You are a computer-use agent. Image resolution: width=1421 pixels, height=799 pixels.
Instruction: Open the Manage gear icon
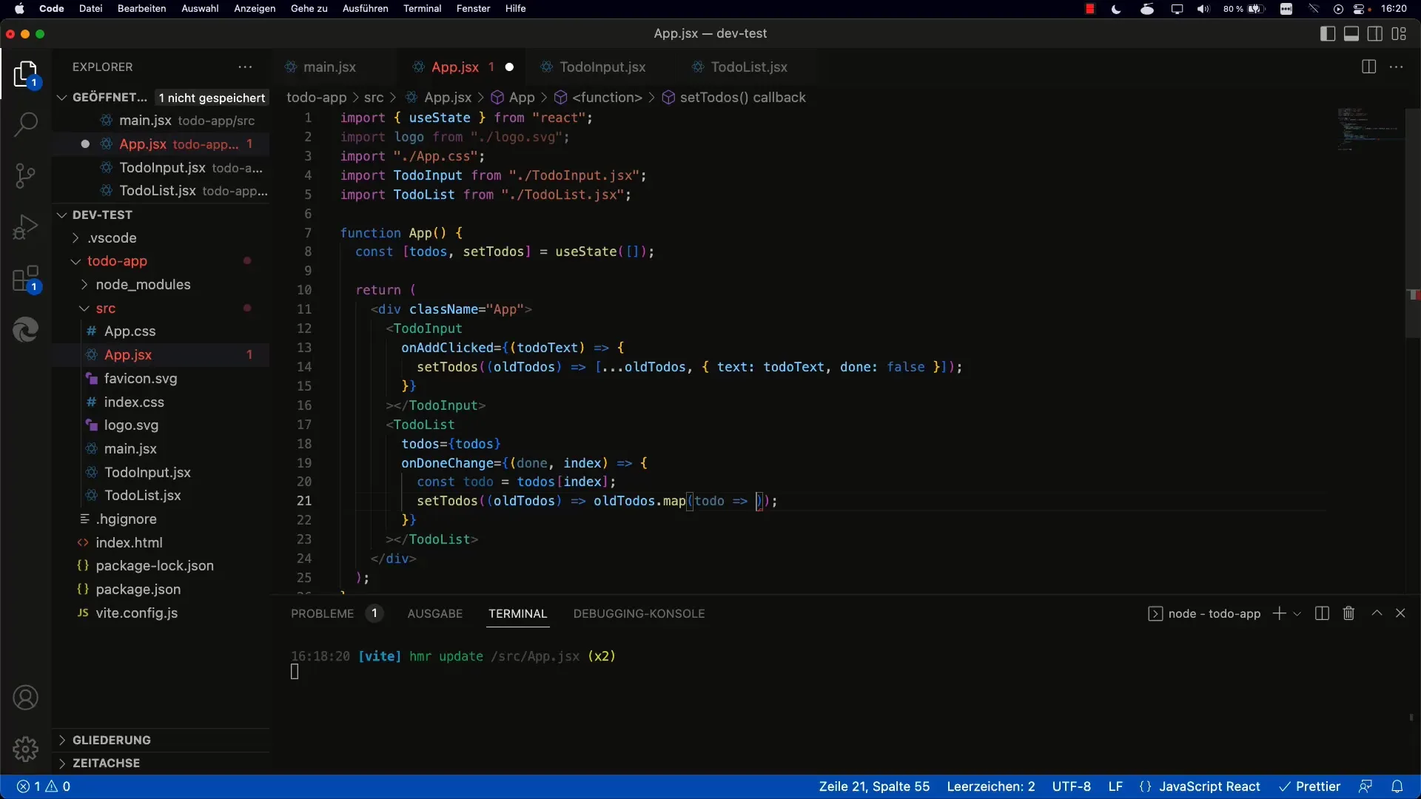point(25,749)
